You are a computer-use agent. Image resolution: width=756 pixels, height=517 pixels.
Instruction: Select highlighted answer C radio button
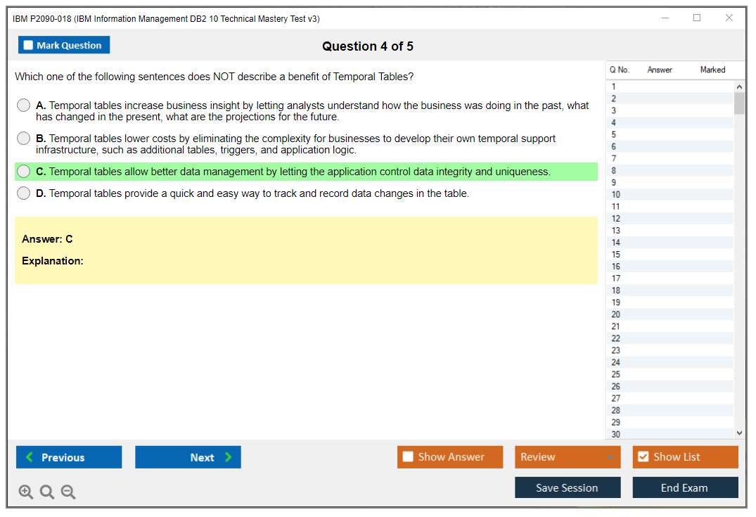[24, 172]
